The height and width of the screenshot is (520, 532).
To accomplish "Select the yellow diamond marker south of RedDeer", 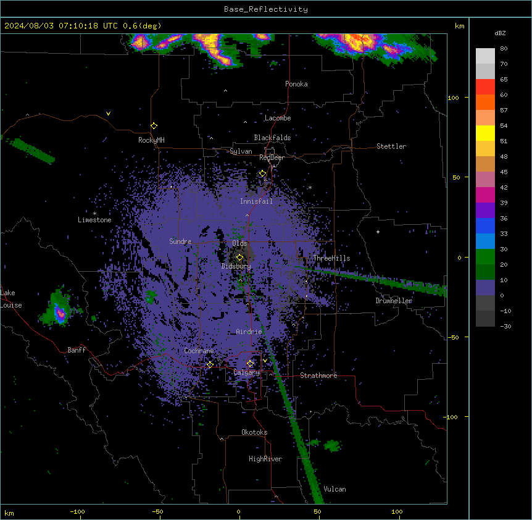I will [263, 174].
